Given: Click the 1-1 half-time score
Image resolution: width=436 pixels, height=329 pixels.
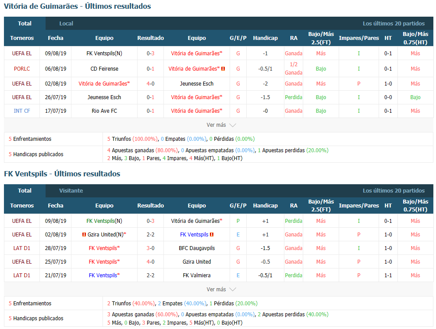Looking at the screenshot, I should point(388,275).
